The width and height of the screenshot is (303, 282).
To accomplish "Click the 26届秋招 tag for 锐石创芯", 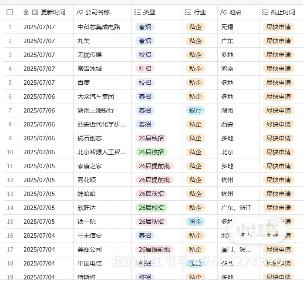I will tap(151, 138).
